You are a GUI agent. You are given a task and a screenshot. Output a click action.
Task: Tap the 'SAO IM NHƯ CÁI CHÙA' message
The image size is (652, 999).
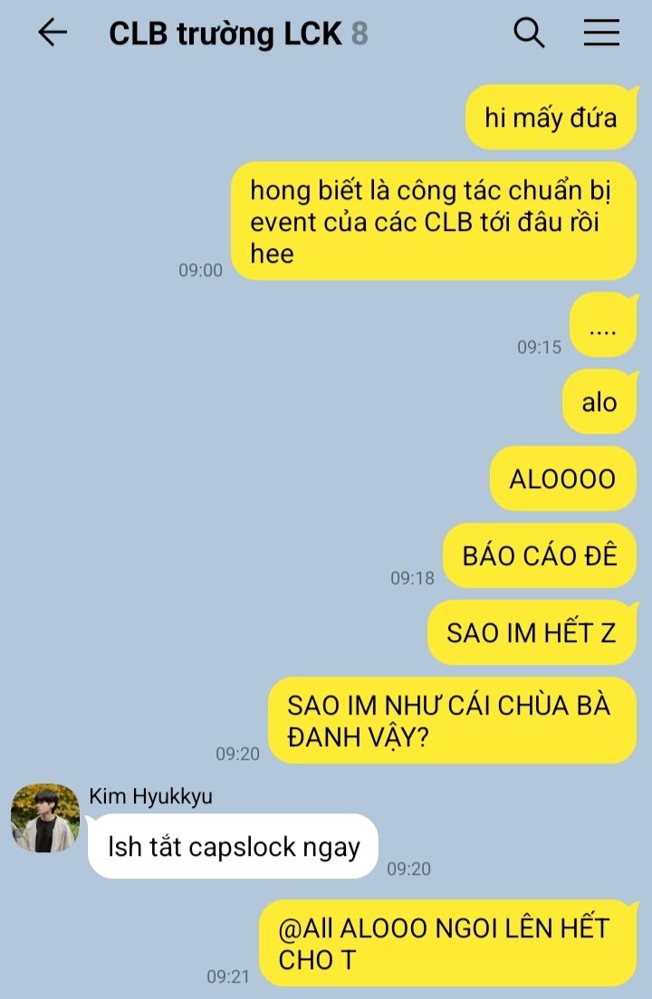point(452,721)
